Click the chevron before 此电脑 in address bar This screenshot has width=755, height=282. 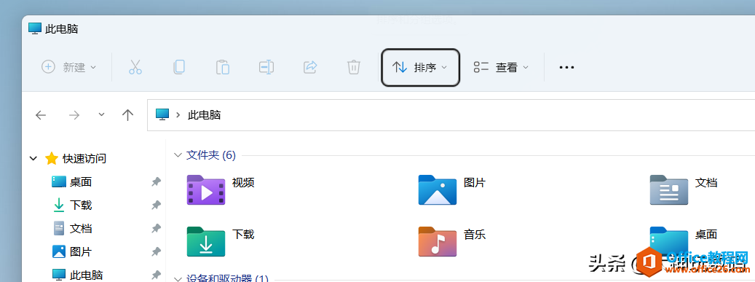pyautogui.click(x=178, y=115)
